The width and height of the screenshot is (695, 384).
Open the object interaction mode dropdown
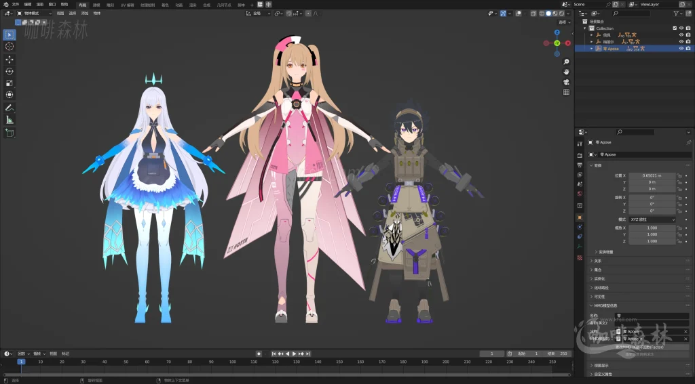34,14
